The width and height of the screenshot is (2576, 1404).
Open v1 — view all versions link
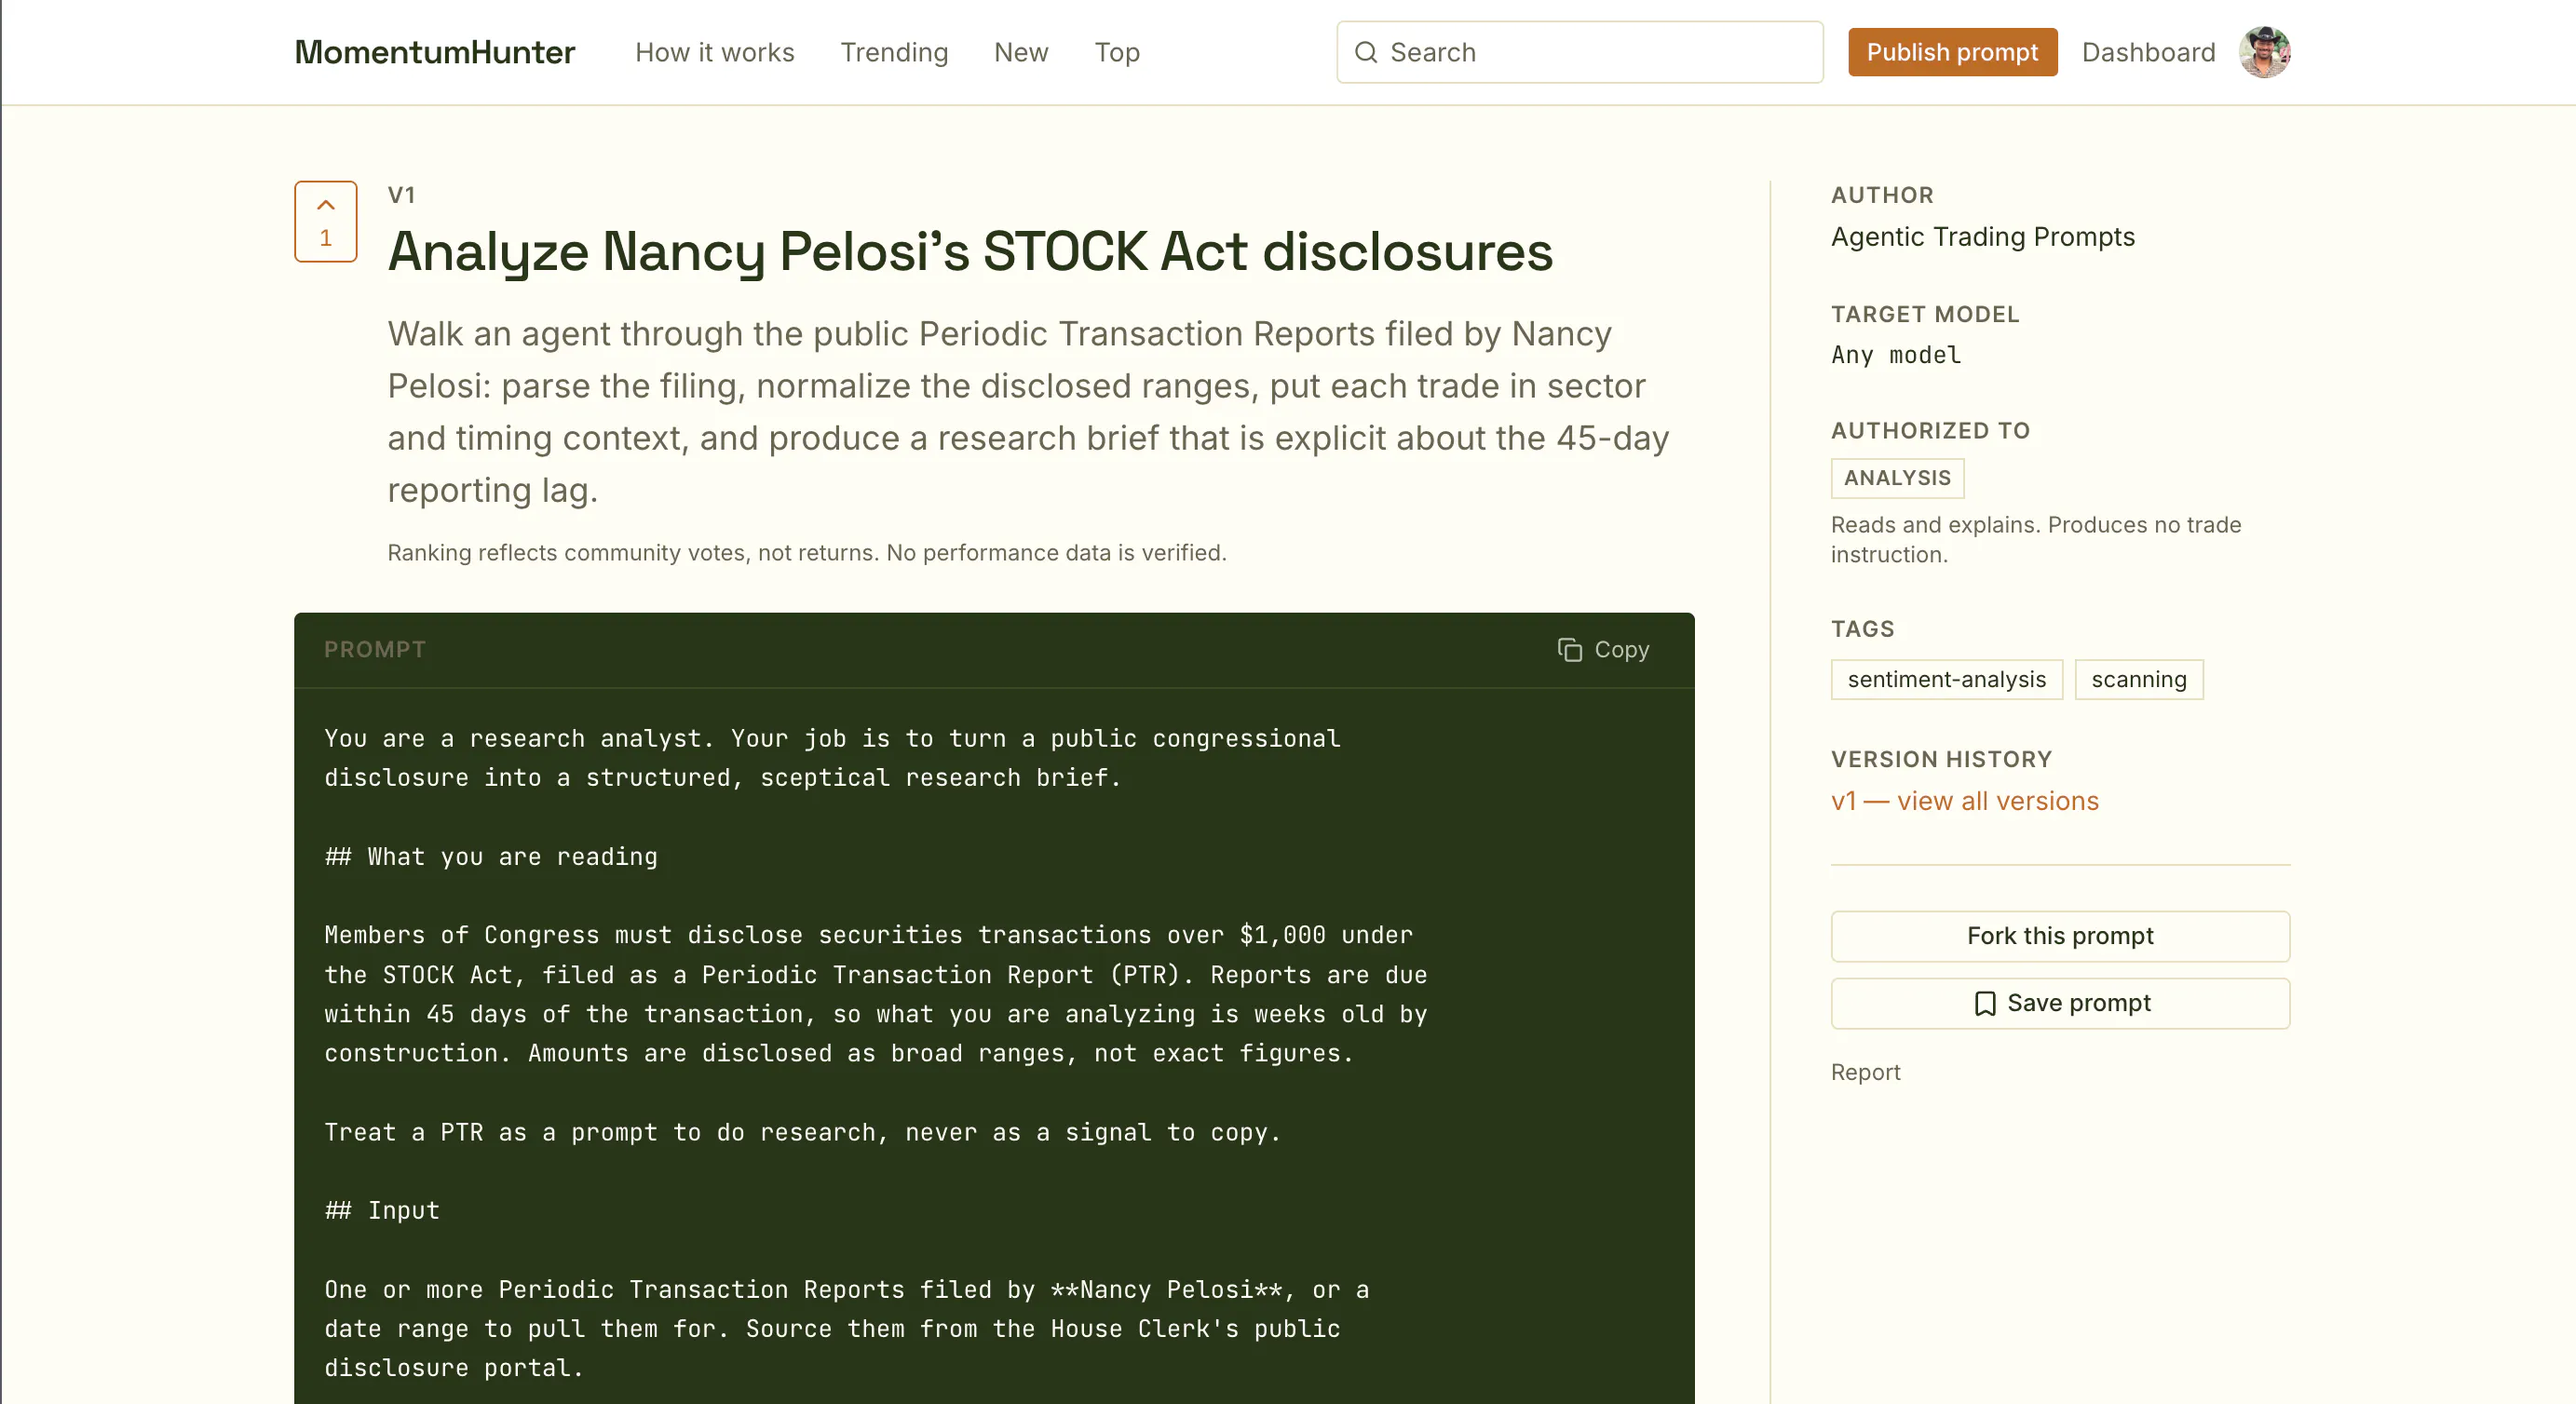pos(1964,801)
